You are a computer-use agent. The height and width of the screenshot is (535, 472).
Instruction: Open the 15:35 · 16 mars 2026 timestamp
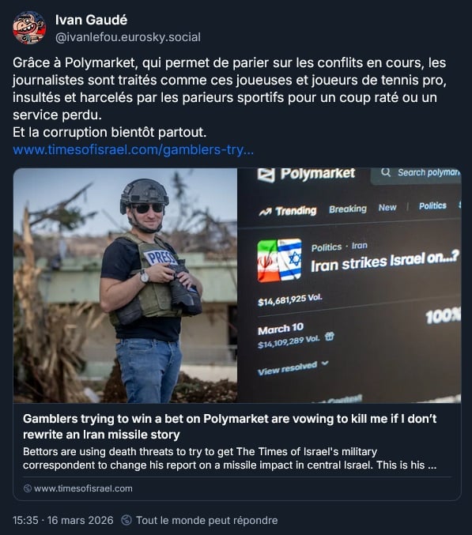coord(62,520)
